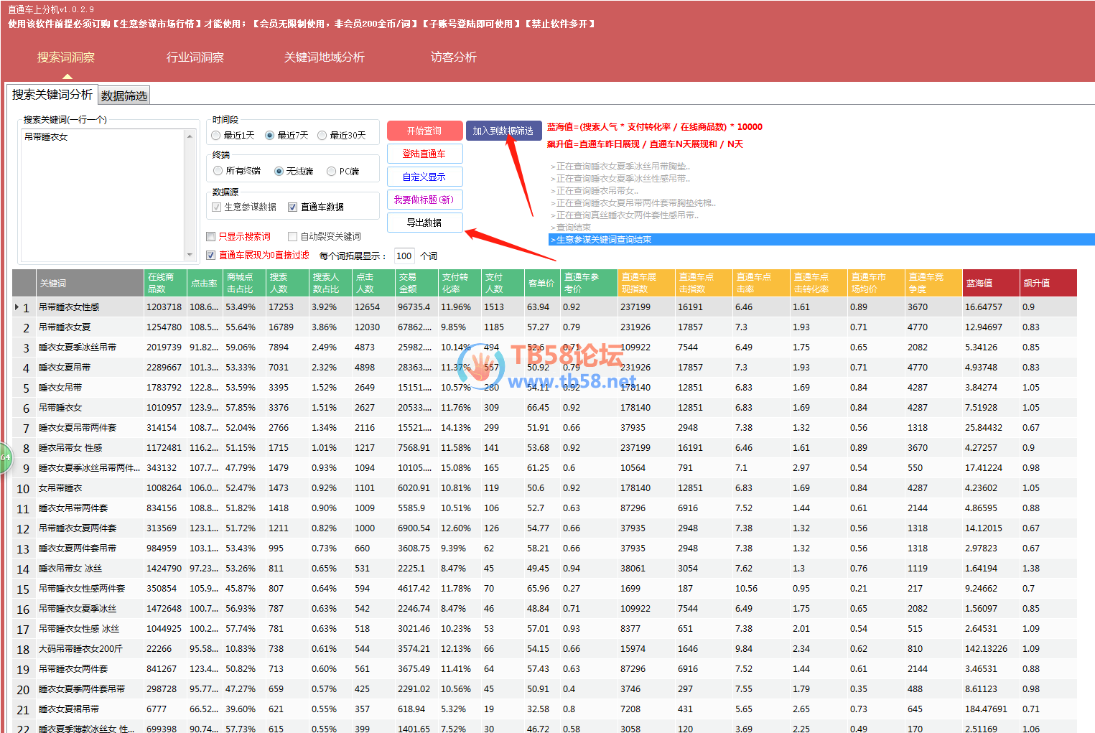This screenshot has height=733, width=1095.
Task: Click log line 生意参谋关键词查询结束
Action: point(821,240)
